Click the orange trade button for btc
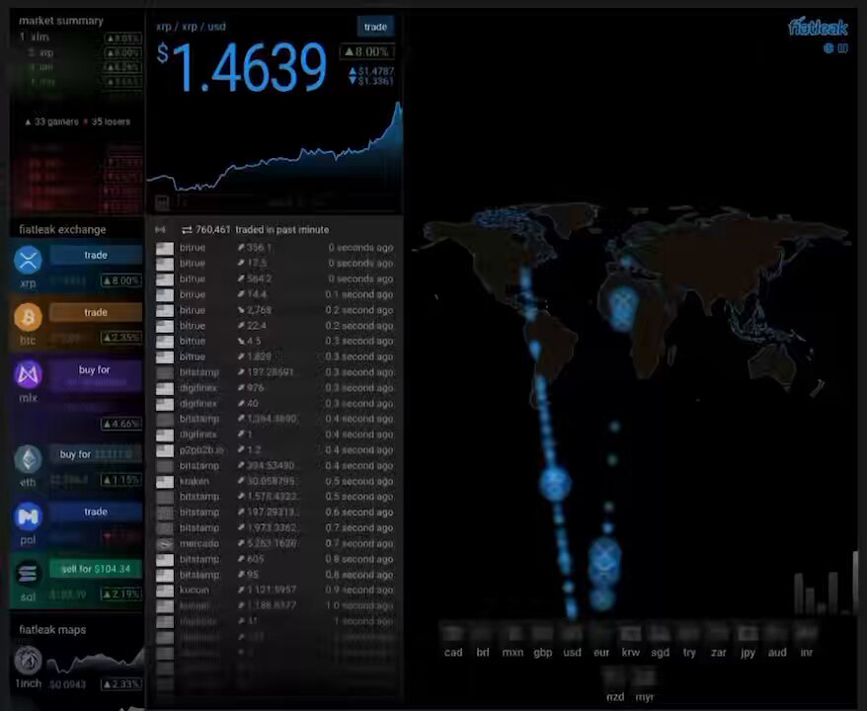The height and width of the screenshot is (711, 867). (96, 312)
